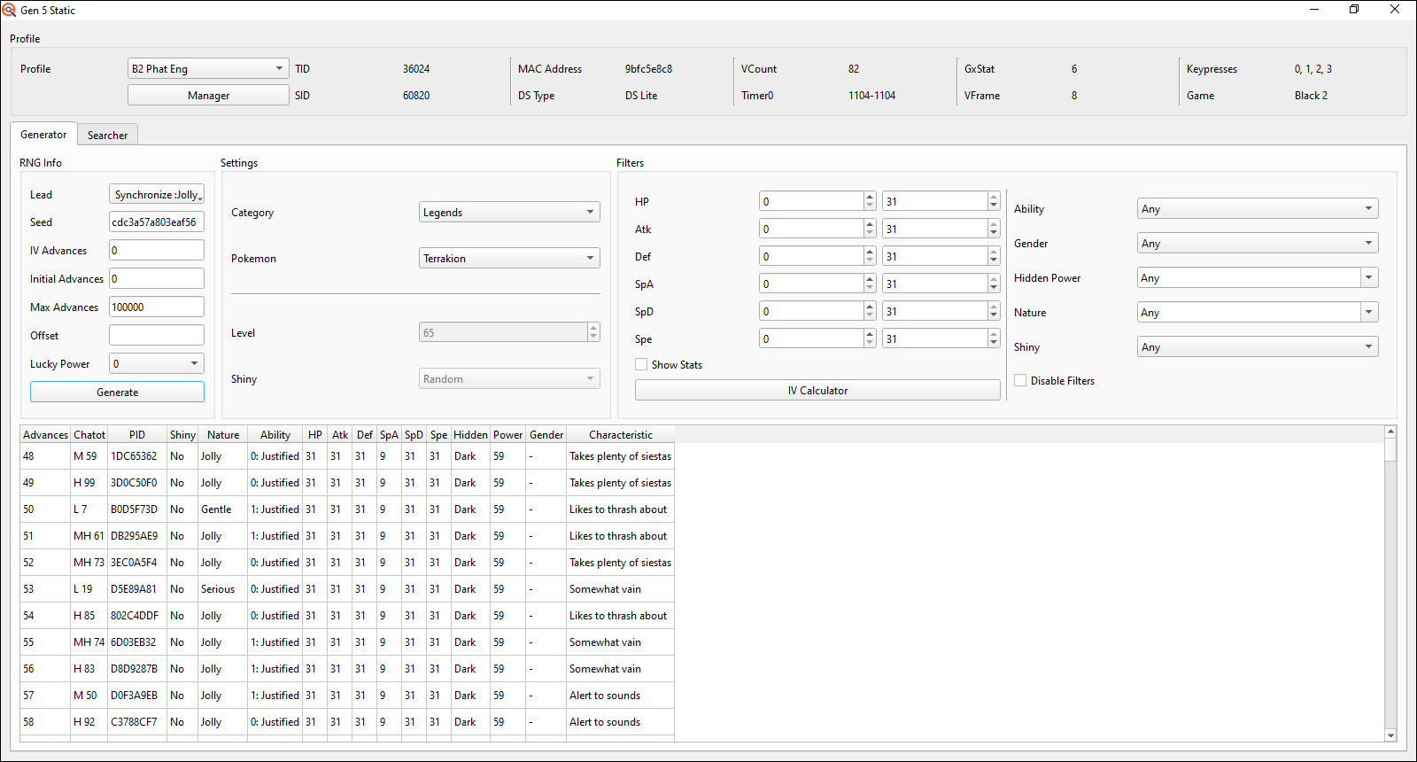1417x762 pixels.
Task: Click scrollbar down arrow in results table
Action: click(1390, 735)
